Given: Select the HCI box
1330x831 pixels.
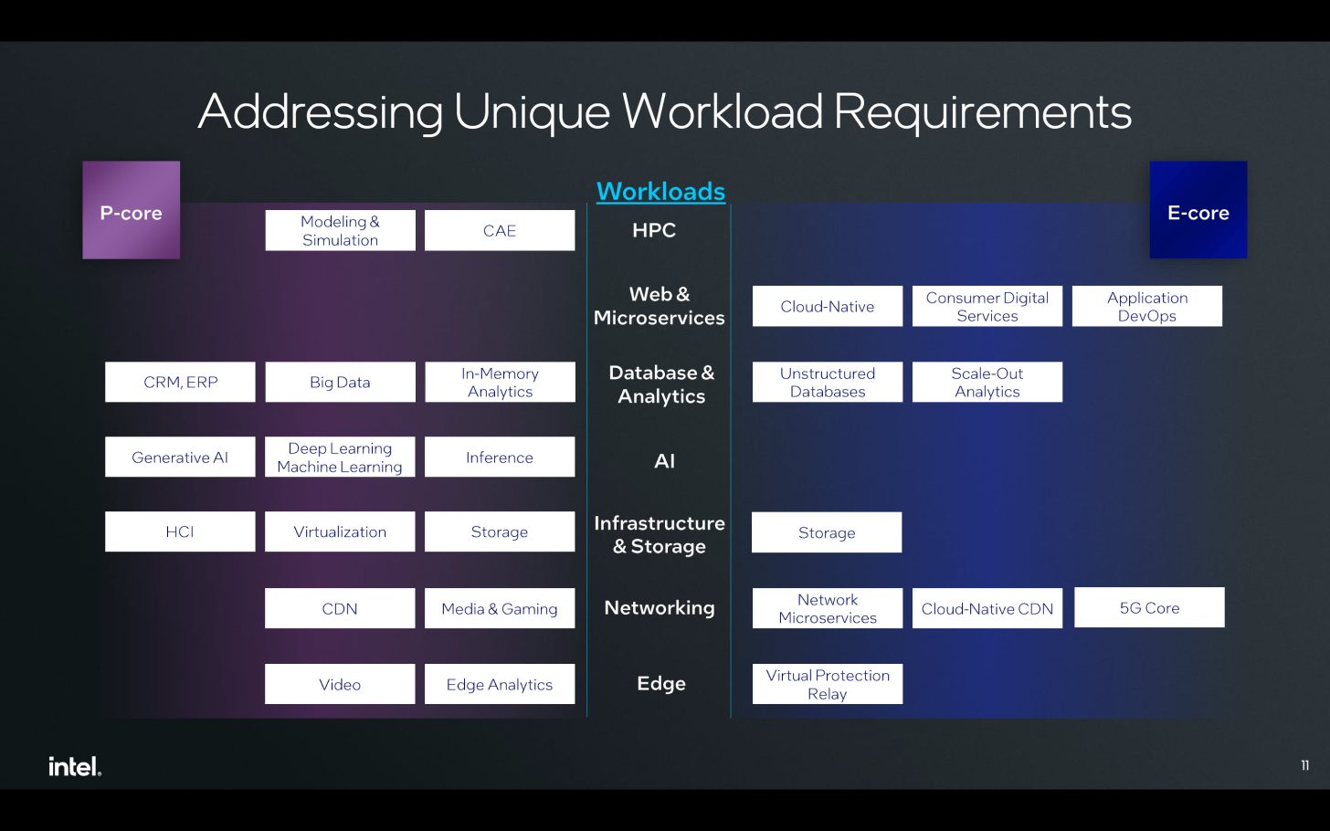Looking at the screenshot, I should tap(180, 531).
